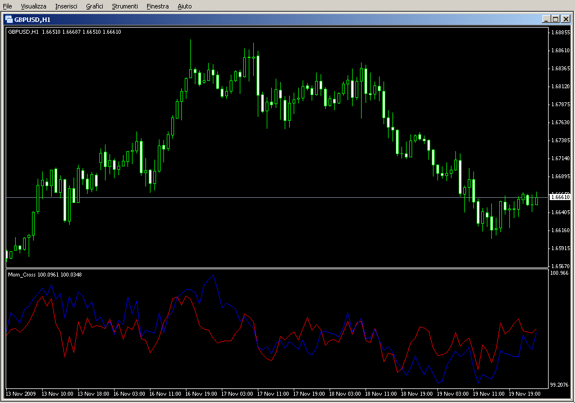Click the 1.65915 price scale value
Image resolution: width=575 pixels, height=403 pixels.
coord(561,248)
